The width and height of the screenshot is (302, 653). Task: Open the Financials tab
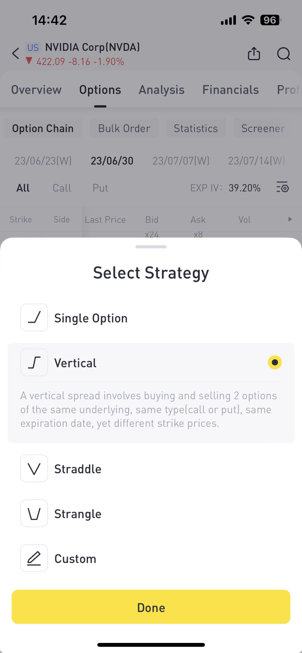coord(230,90)
